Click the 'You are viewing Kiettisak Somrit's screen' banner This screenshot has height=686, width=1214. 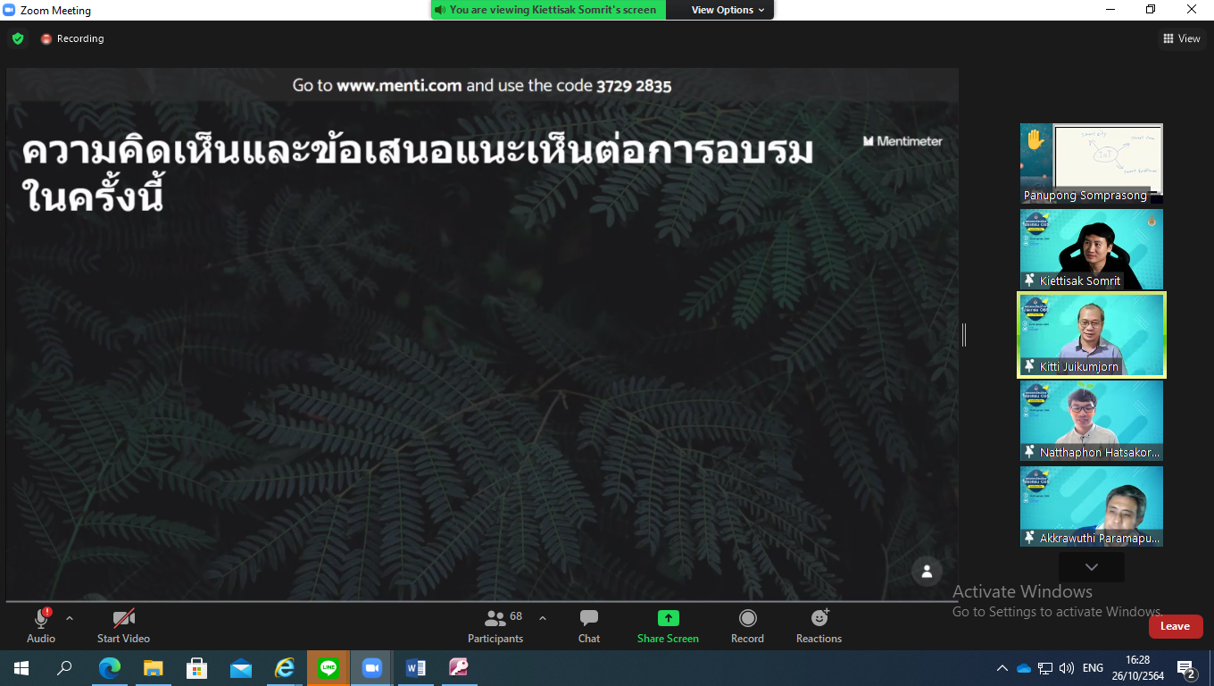[548, 10]
